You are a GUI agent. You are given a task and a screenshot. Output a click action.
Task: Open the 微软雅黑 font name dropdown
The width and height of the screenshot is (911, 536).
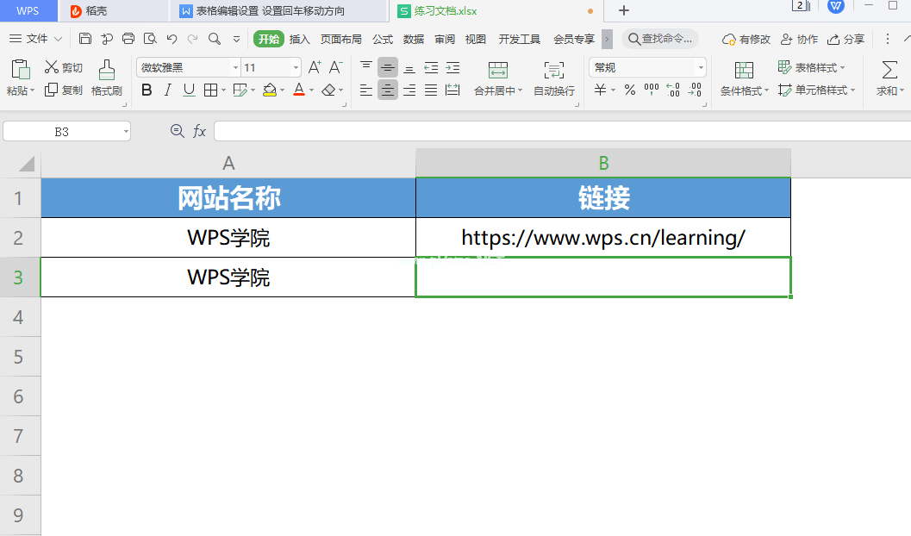(235, 68)
